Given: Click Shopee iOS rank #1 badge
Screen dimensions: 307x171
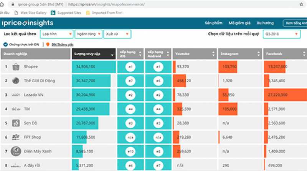Looking at the screenshot, I should [x=130, y=67].
